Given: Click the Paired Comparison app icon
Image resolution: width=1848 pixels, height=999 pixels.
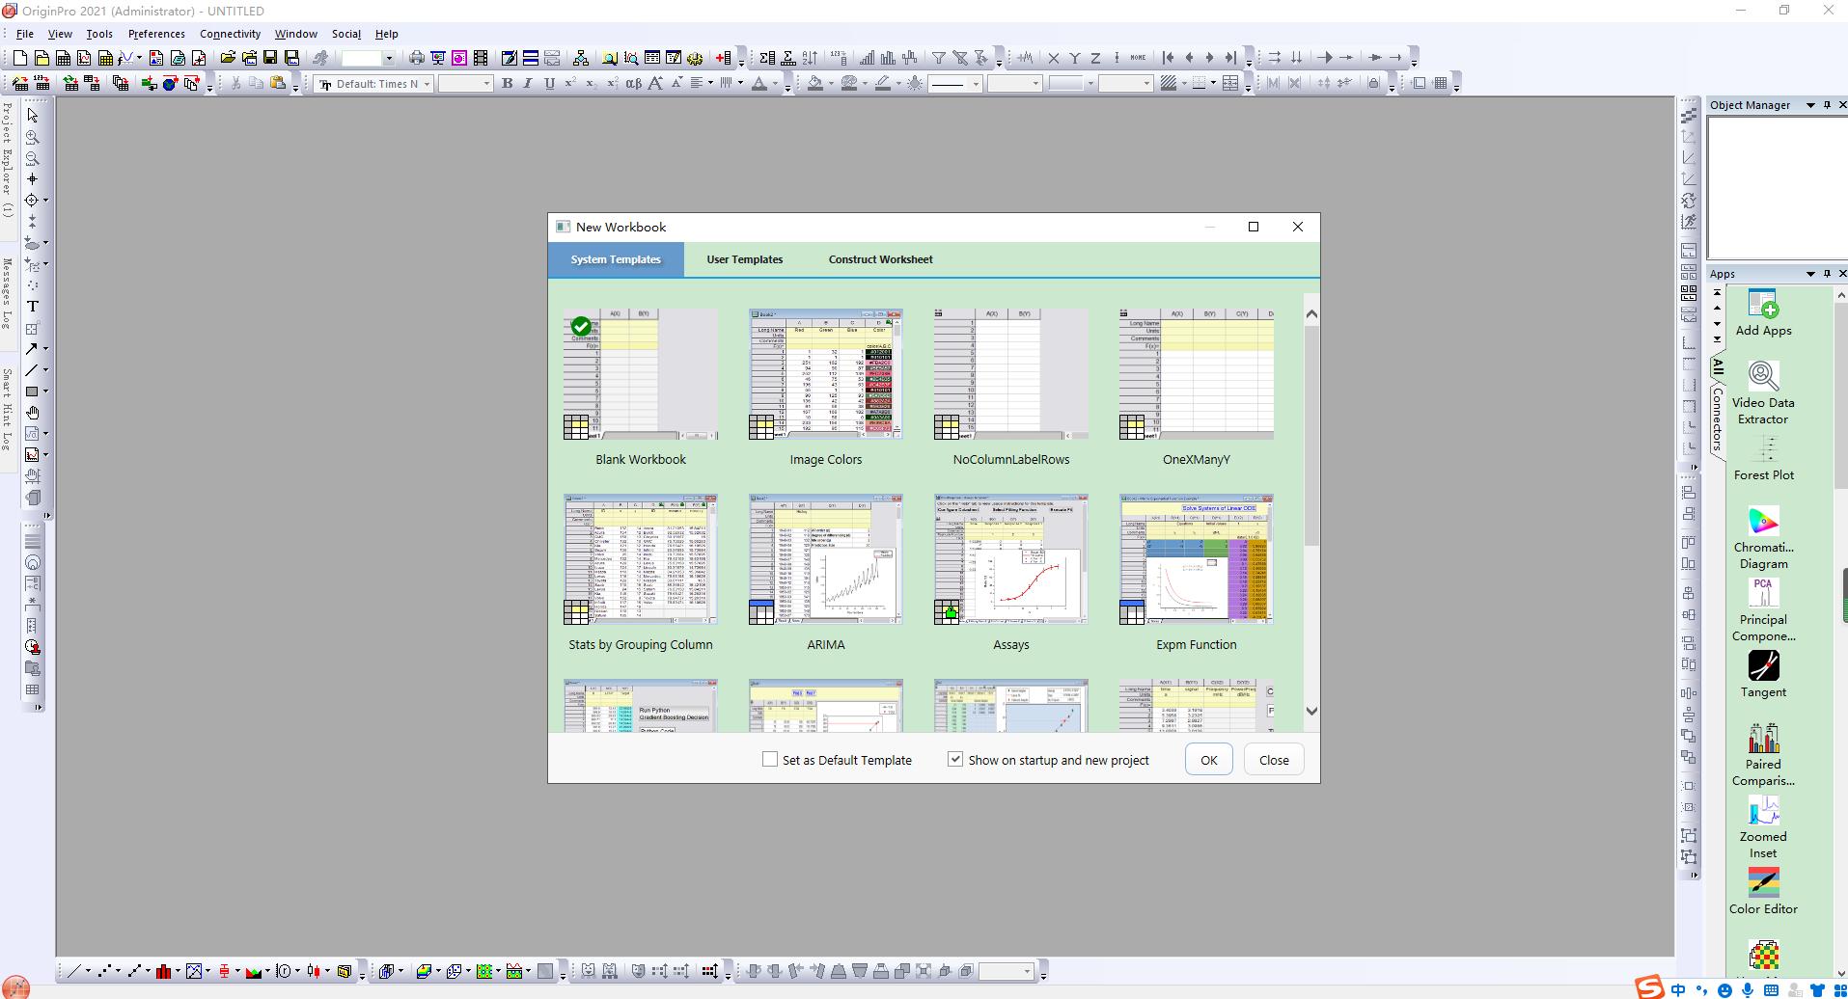Looking at the screenshot, I should tap(1763, 739).
